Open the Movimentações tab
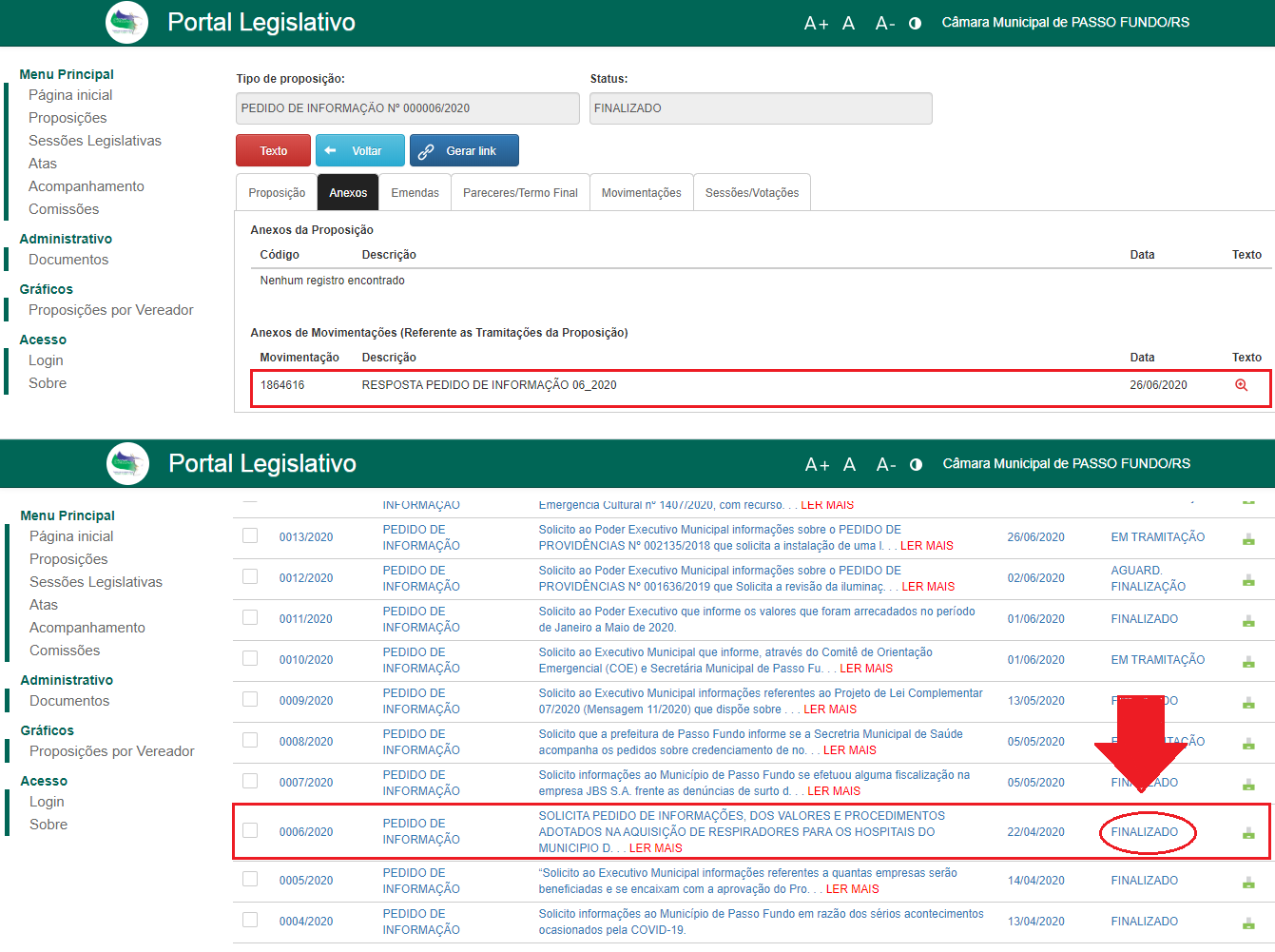This screenshot has width=1275, height=952. click(x=641, y=193)
